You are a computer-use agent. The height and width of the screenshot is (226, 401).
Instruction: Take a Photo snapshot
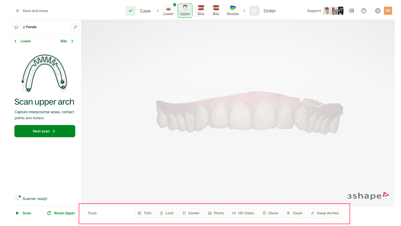[216, 213]
